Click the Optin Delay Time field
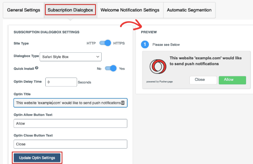The width and height of the screenshot is (253, 164). pyautogui.click(x=61, y=82)
